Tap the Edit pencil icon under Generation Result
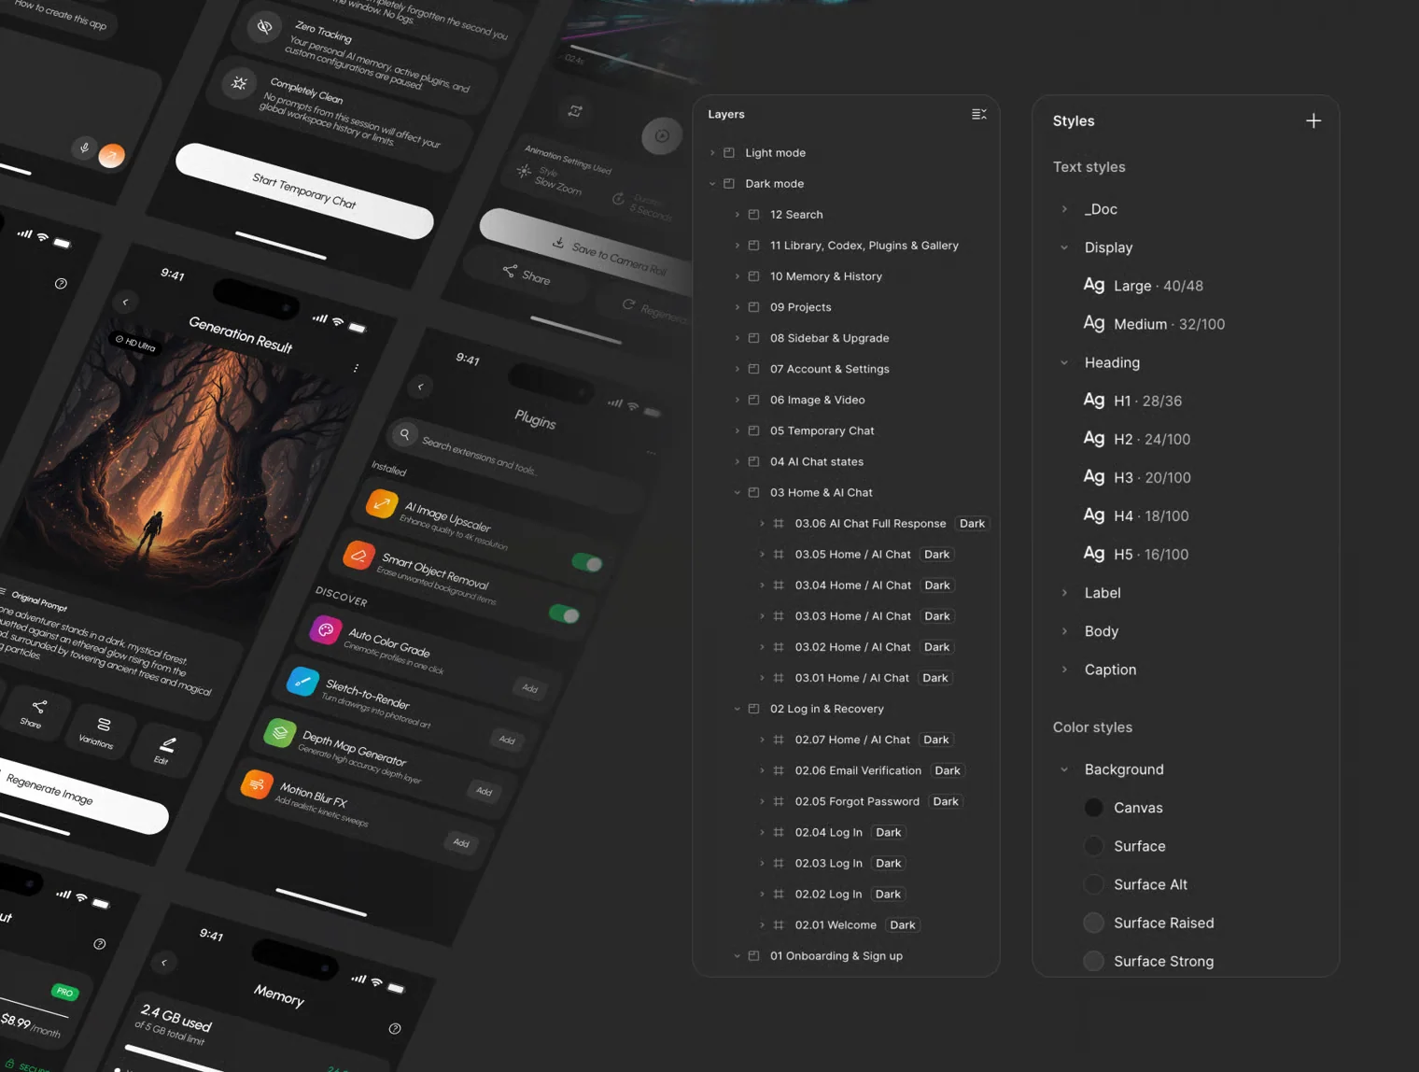The height and width of the screenshot is (1072, 1419). click(167, 744)
